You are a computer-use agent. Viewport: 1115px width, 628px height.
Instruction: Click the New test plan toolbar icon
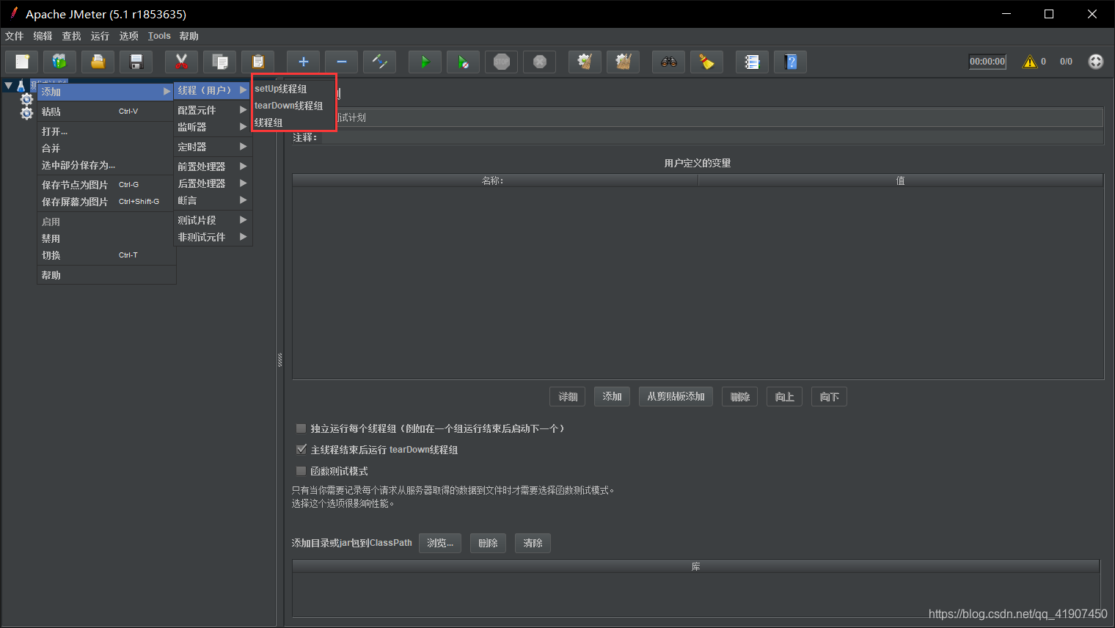pos(22,62)
